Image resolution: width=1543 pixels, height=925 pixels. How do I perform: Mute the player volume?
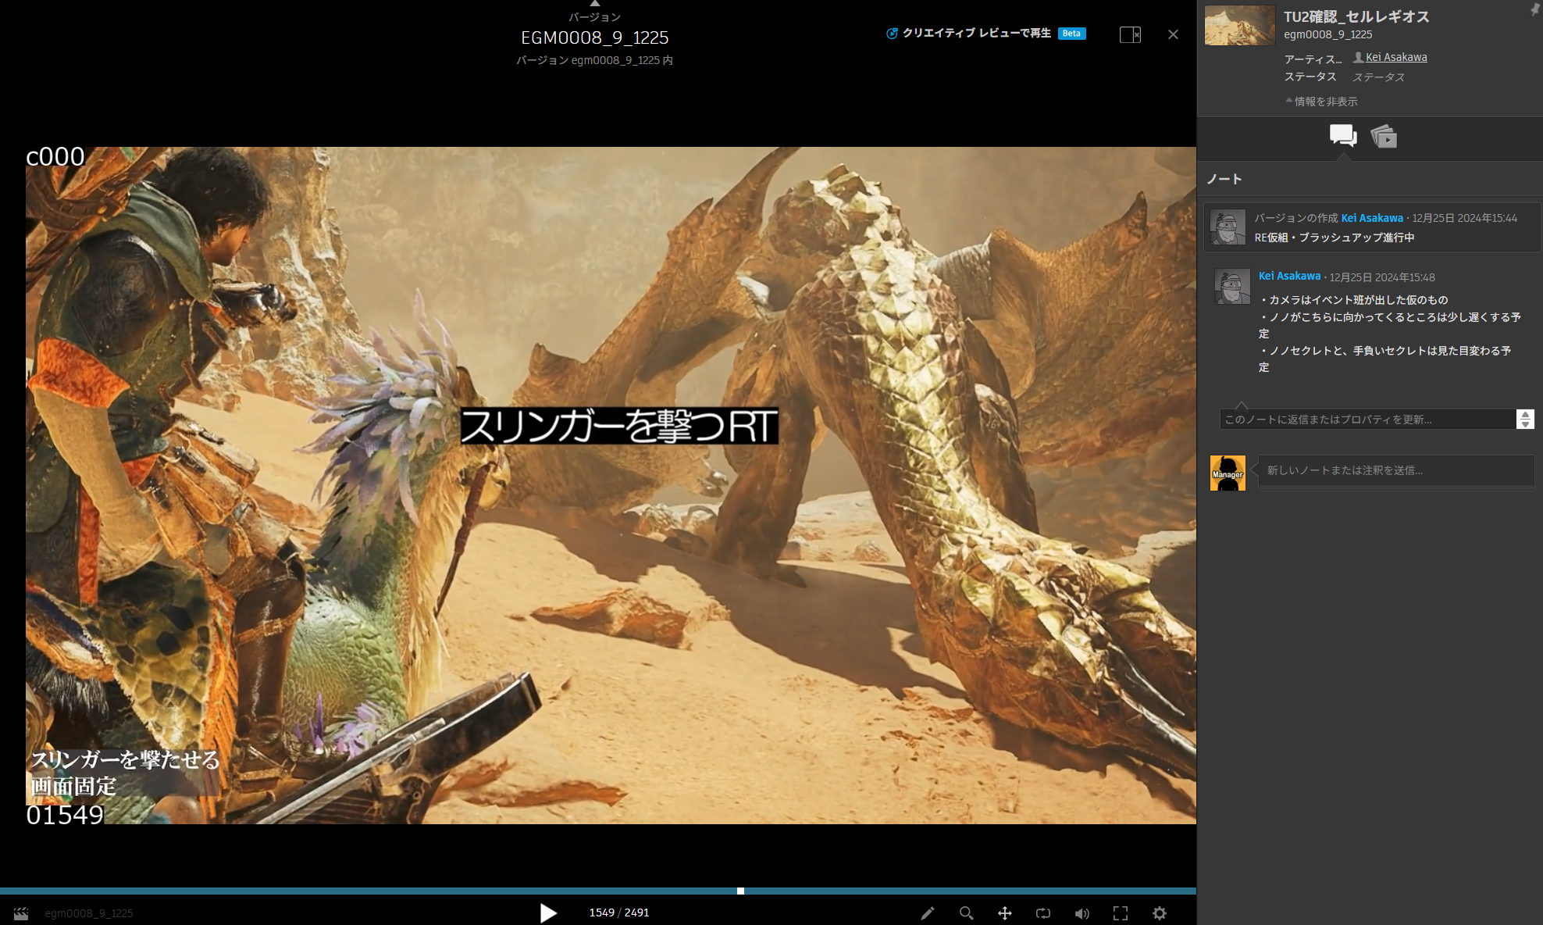click(1082, 913)
